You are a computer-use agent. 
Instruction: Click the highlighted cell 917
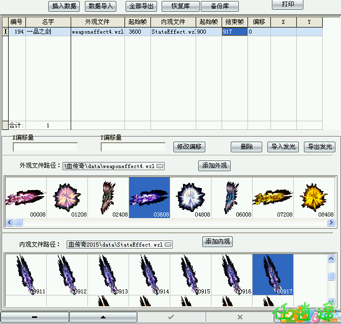pyautogui.click(x=235, y=32)
